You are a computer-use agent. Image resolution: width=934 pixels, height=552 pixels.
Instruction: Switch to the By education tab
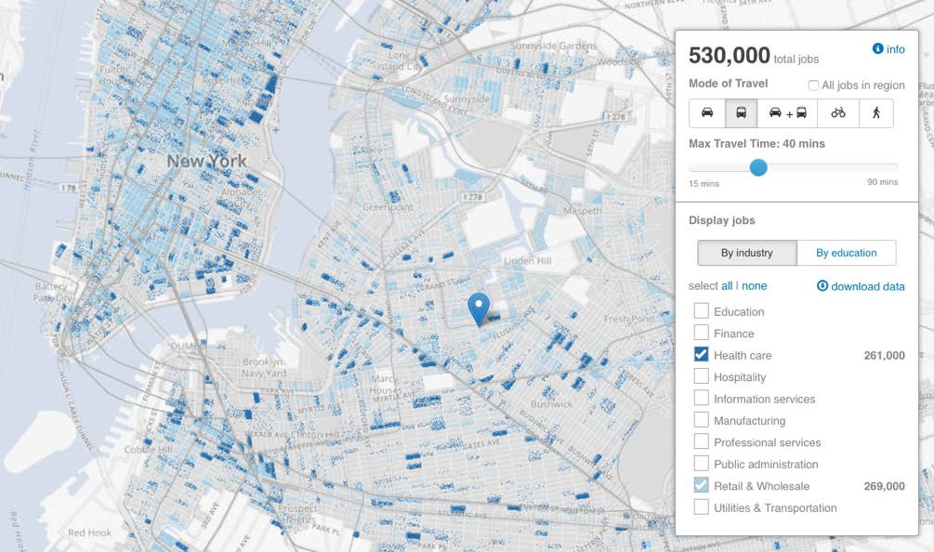pos(846,253)
